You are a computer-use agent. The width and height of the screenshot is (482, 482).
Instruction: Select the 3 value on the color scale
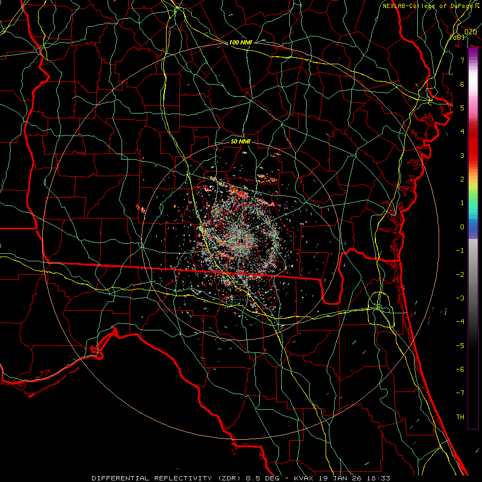point(462,155)
